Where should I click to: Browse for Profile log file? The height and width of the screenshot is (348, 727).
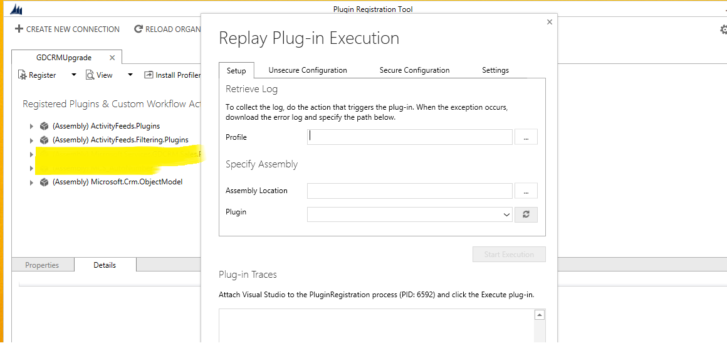pyautogui.click(x=526, y=137)
